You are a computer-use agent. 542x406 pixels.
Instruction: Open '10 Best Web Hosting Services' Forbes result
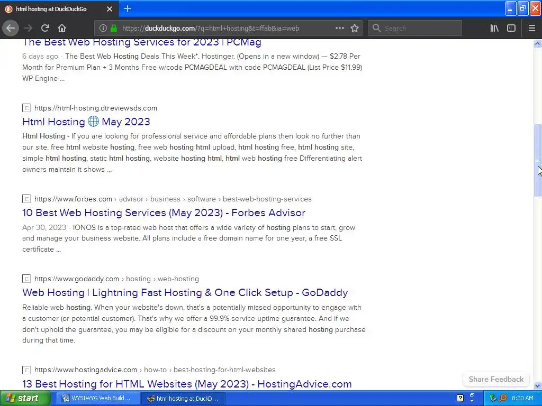(x=164, y=213)
